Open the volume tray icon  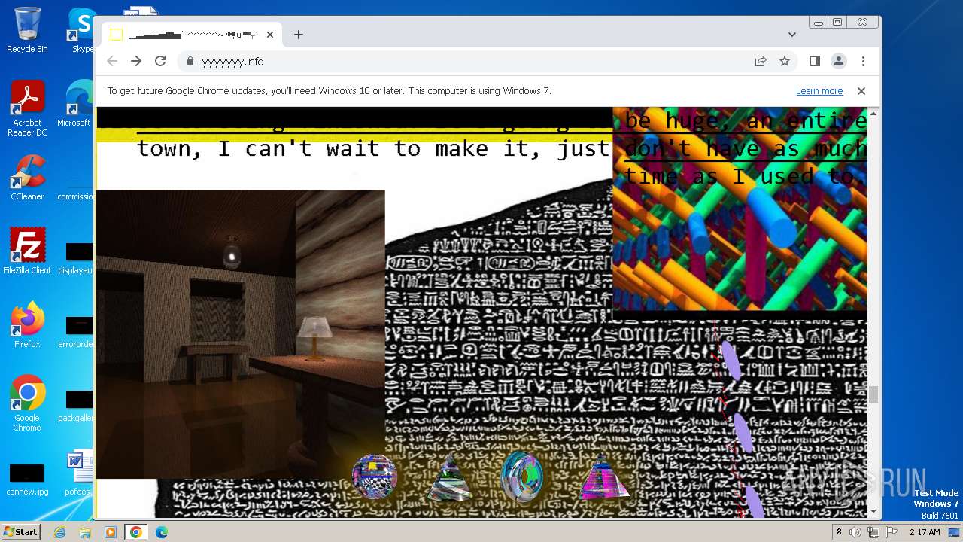pyautogui.click(x=855, y=532)
